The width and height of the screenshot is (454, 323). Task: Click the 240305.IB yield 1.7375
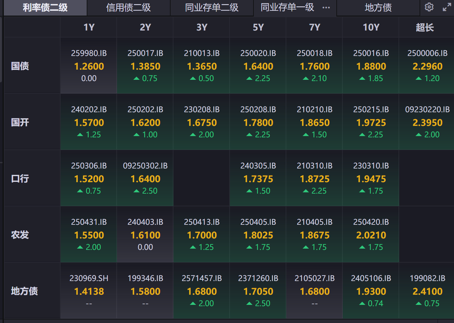pos(258,179)
